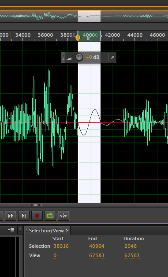Edit the Selection Duration value 2048
The image size is (168, 277).
pos(131,246)
